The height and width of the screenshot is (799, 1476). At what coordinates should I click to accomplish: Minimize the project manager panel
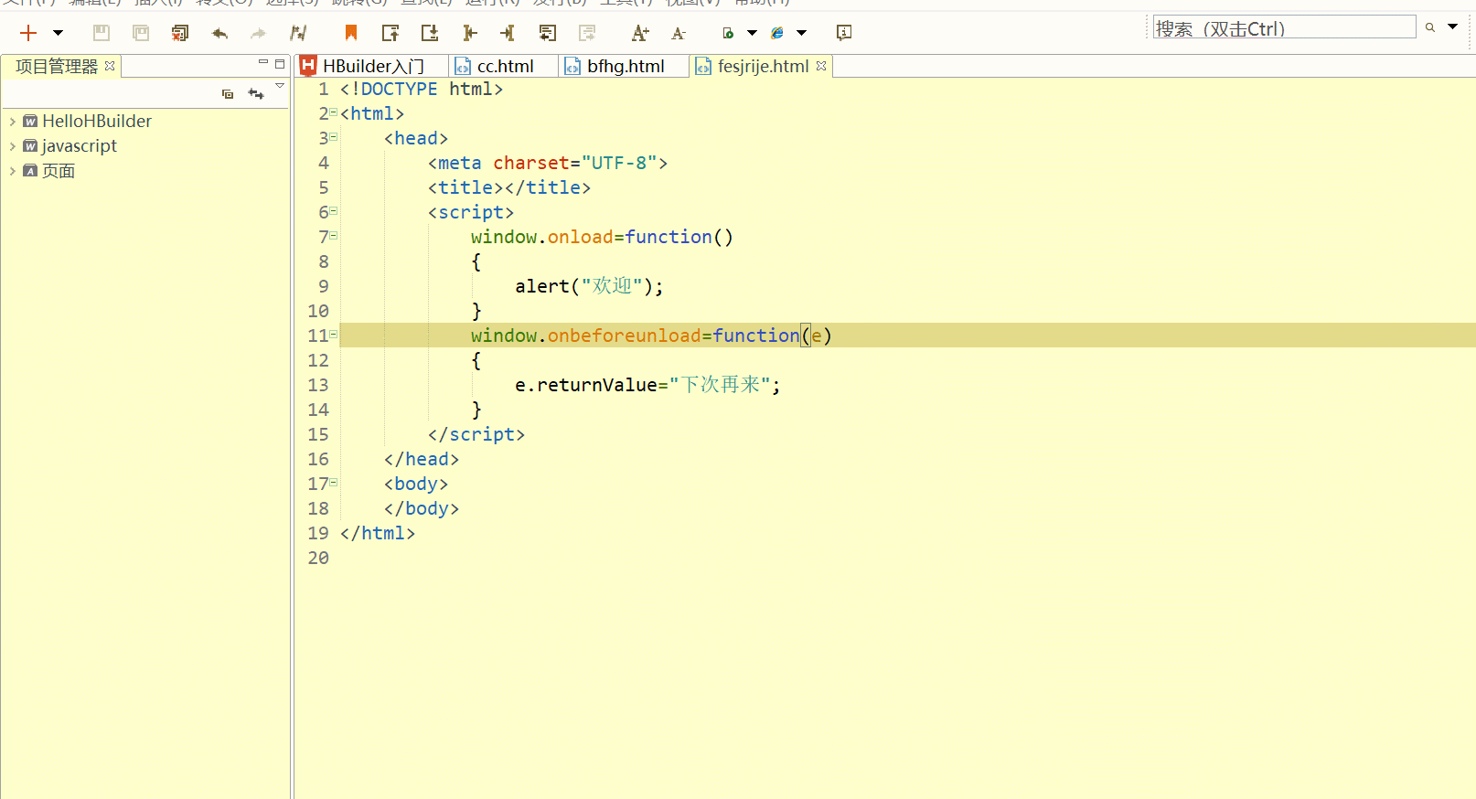(263, 62)
